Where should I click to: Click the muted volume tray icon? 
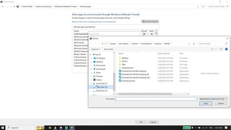click(206, 127)
